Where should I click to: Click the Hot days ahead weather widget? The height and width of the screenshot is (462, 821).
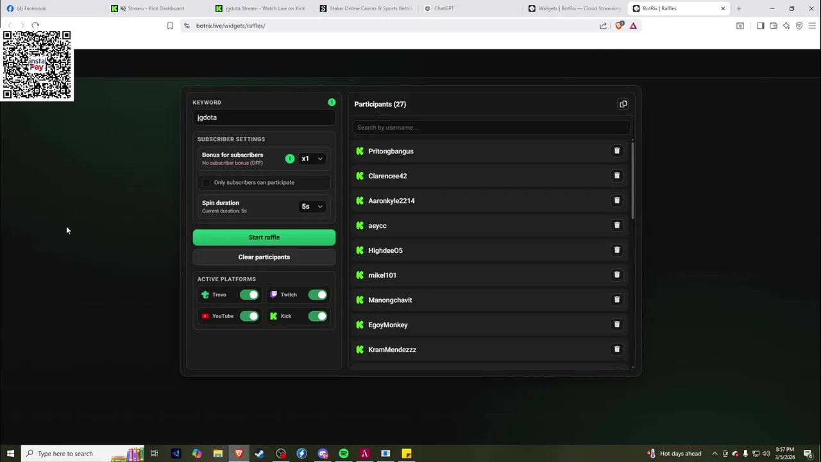point(674,454)
